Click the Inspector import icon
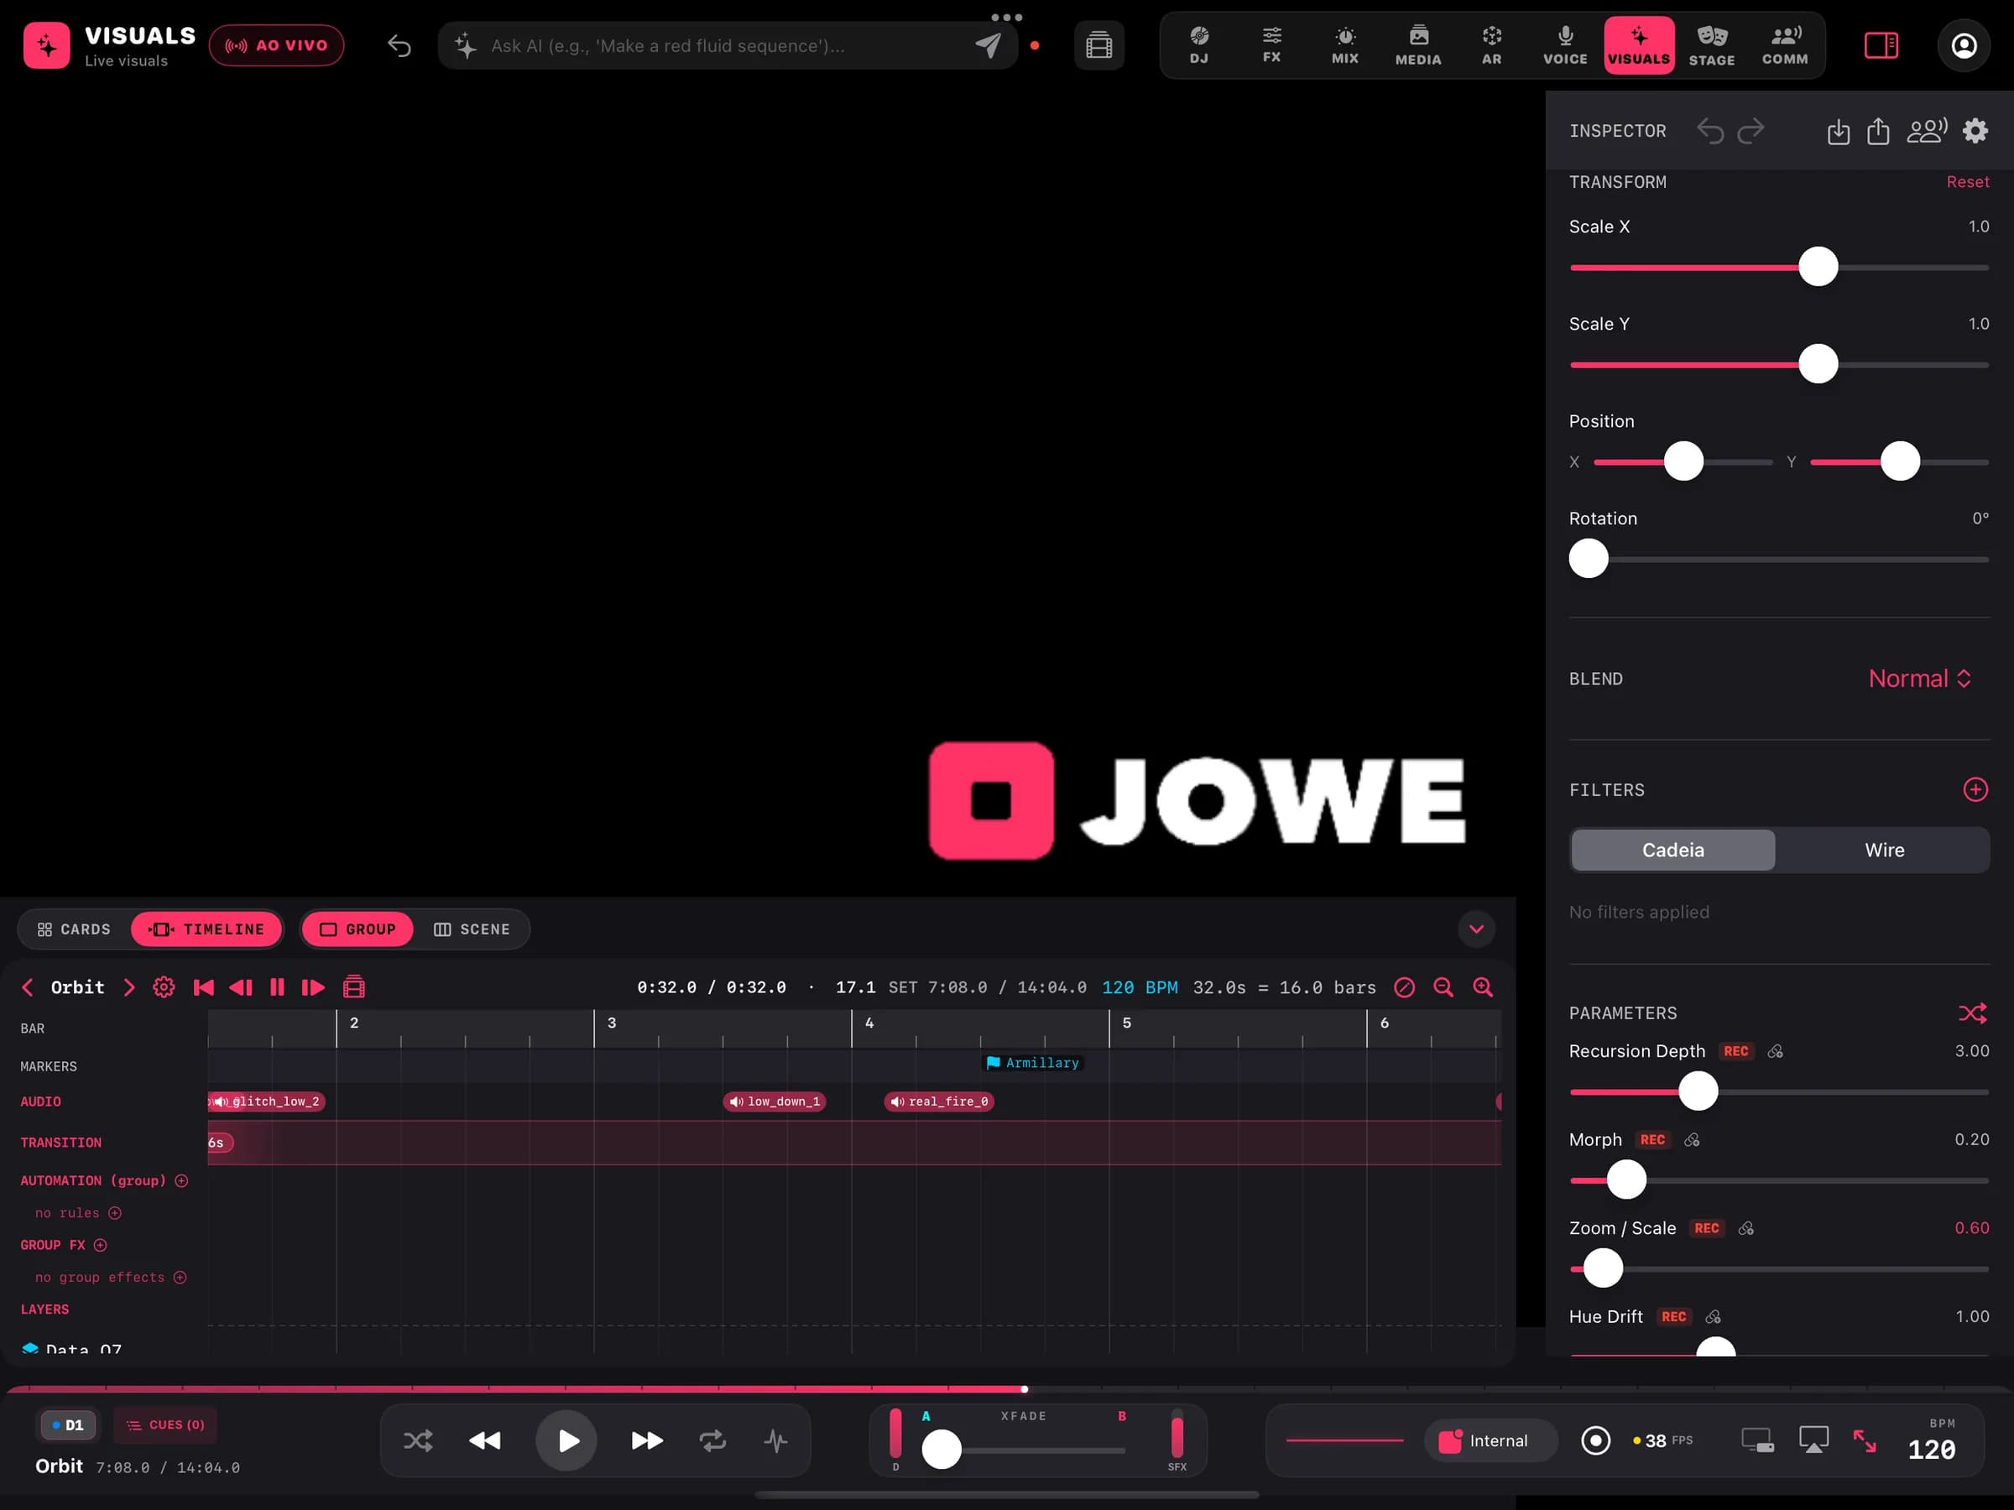Viewport: 2014px width, 1510px height. point(1839,131)
